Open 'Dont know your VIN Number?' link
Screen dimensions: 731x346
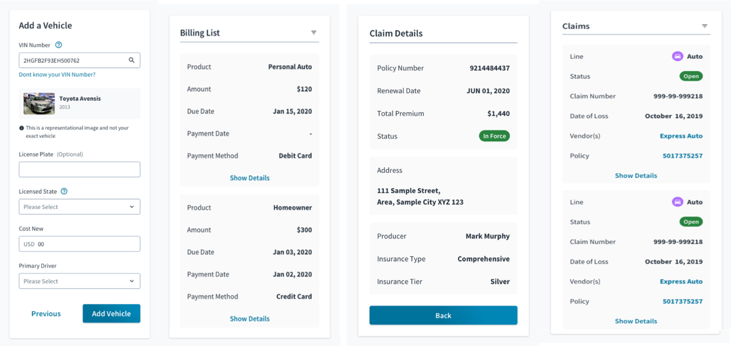(57, 74)
